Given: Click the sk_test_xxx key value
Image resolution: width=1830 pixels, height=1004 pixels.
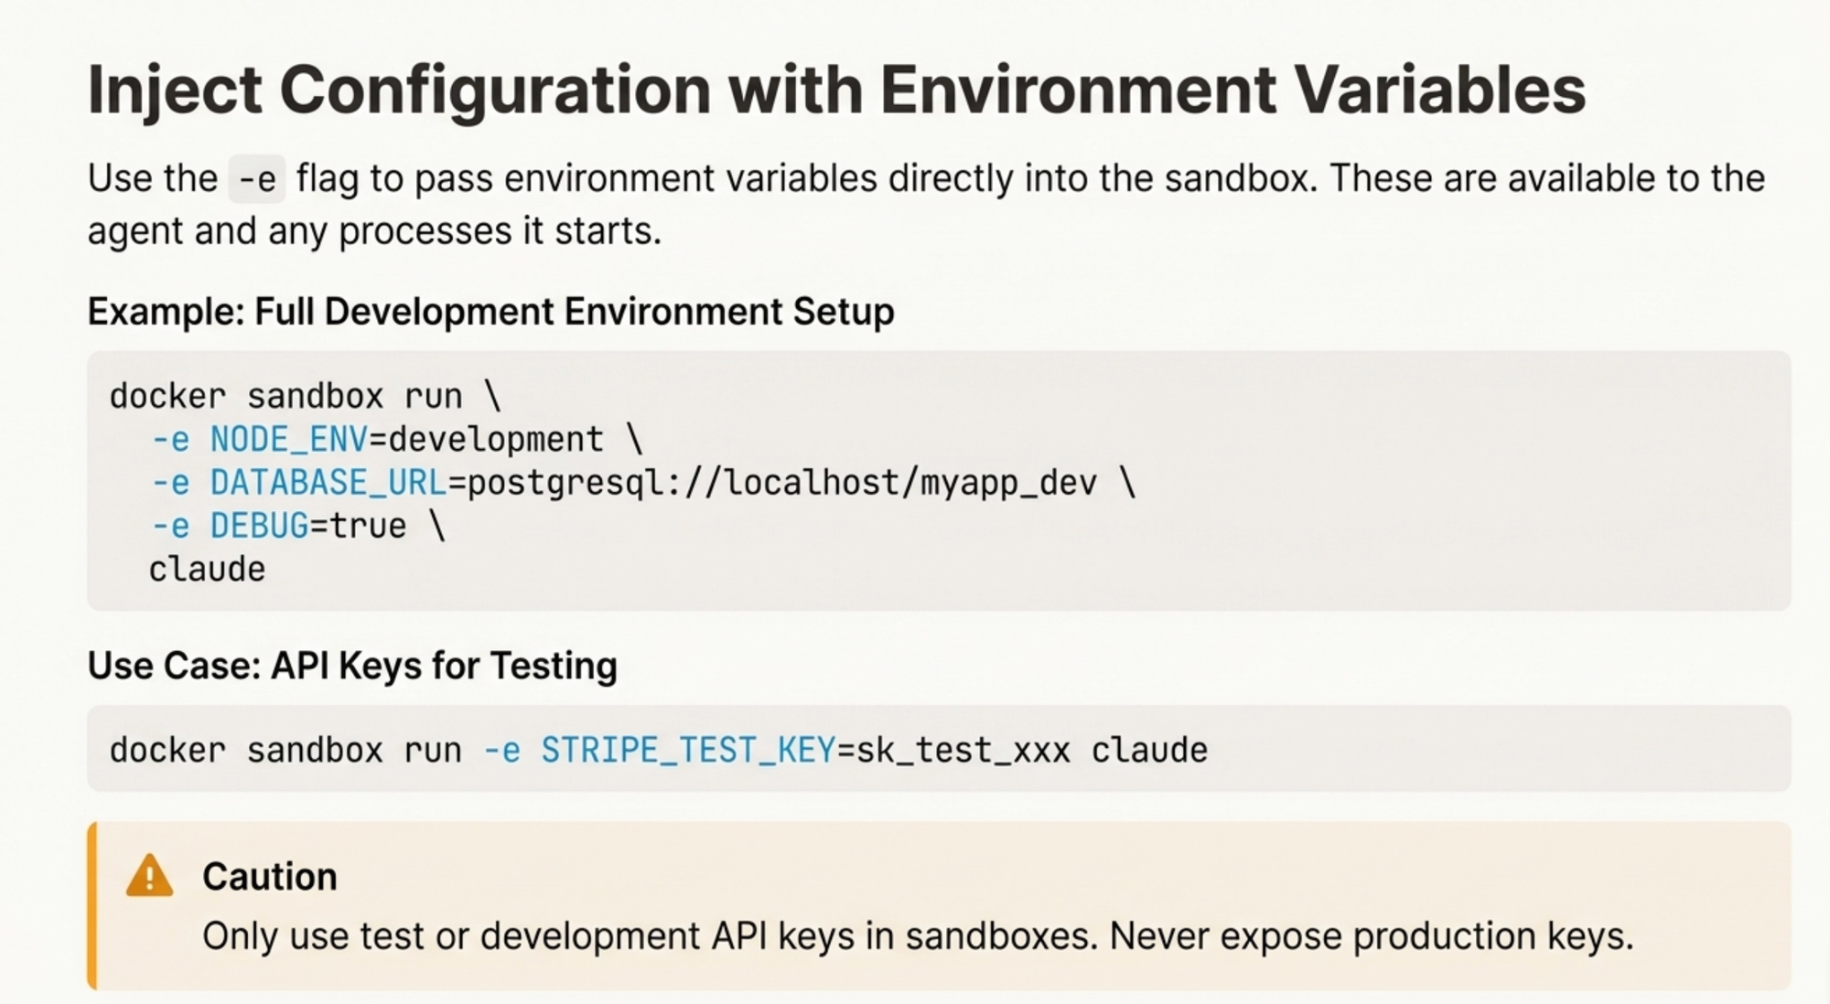Looking at the screenshot, I should 963,751.
